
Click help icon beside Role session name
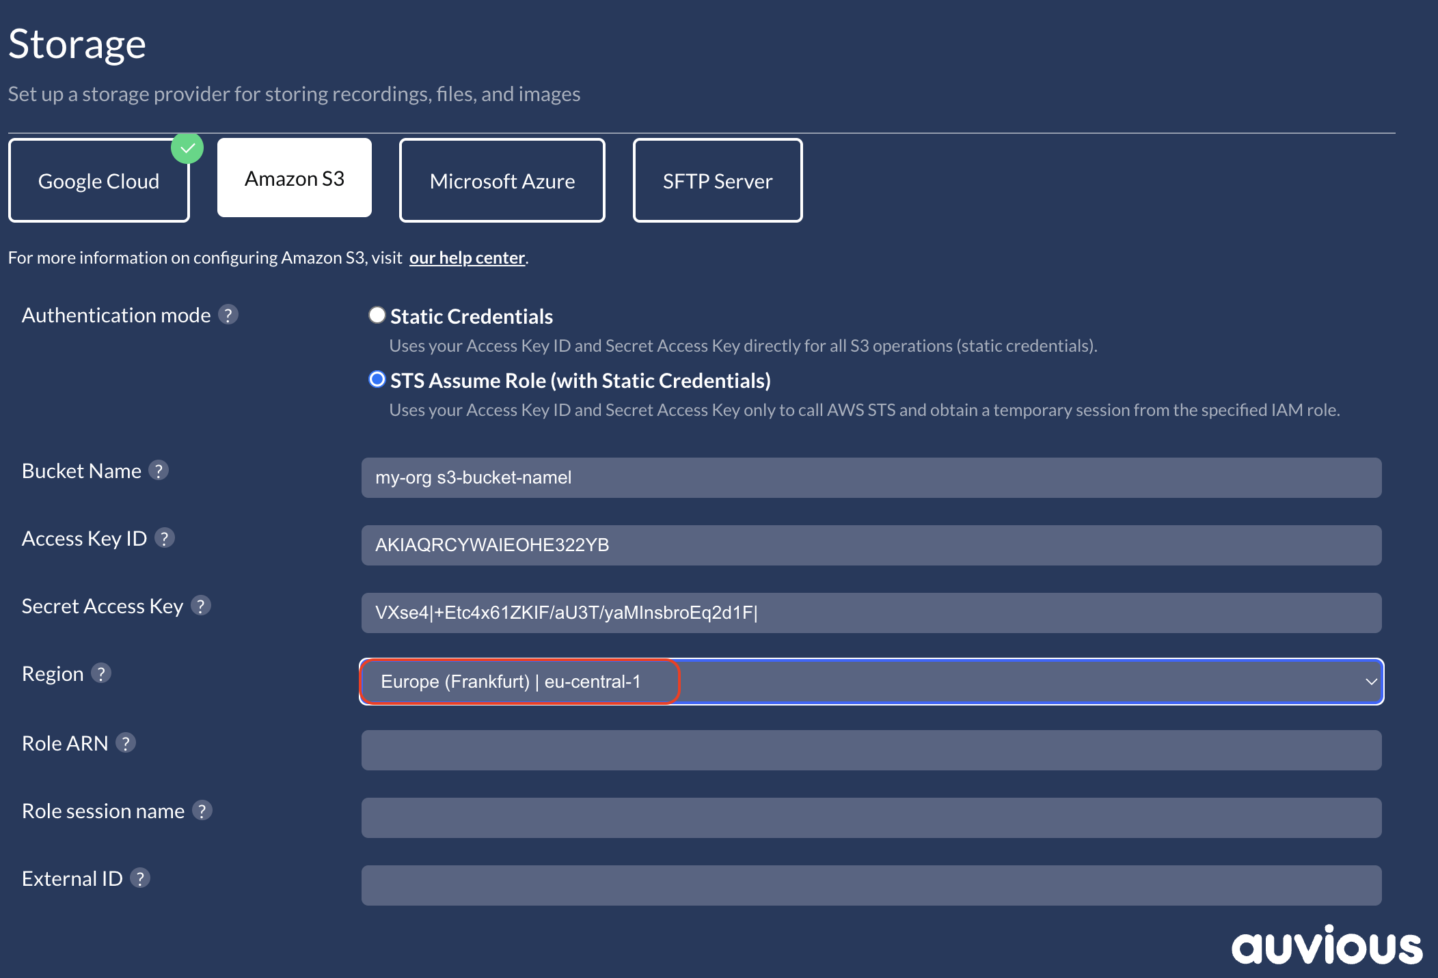point(202,811)
